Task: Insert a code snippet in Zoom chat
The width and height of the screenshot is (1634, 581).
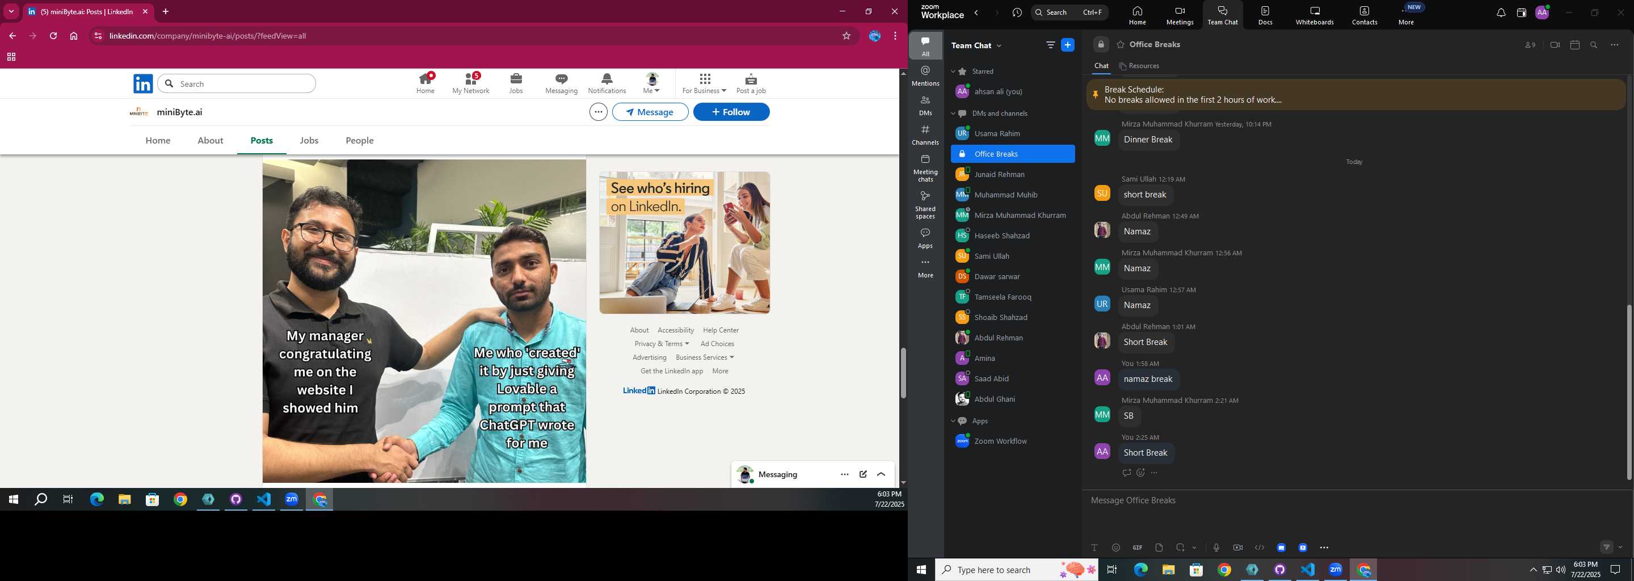Action: 1259,548
